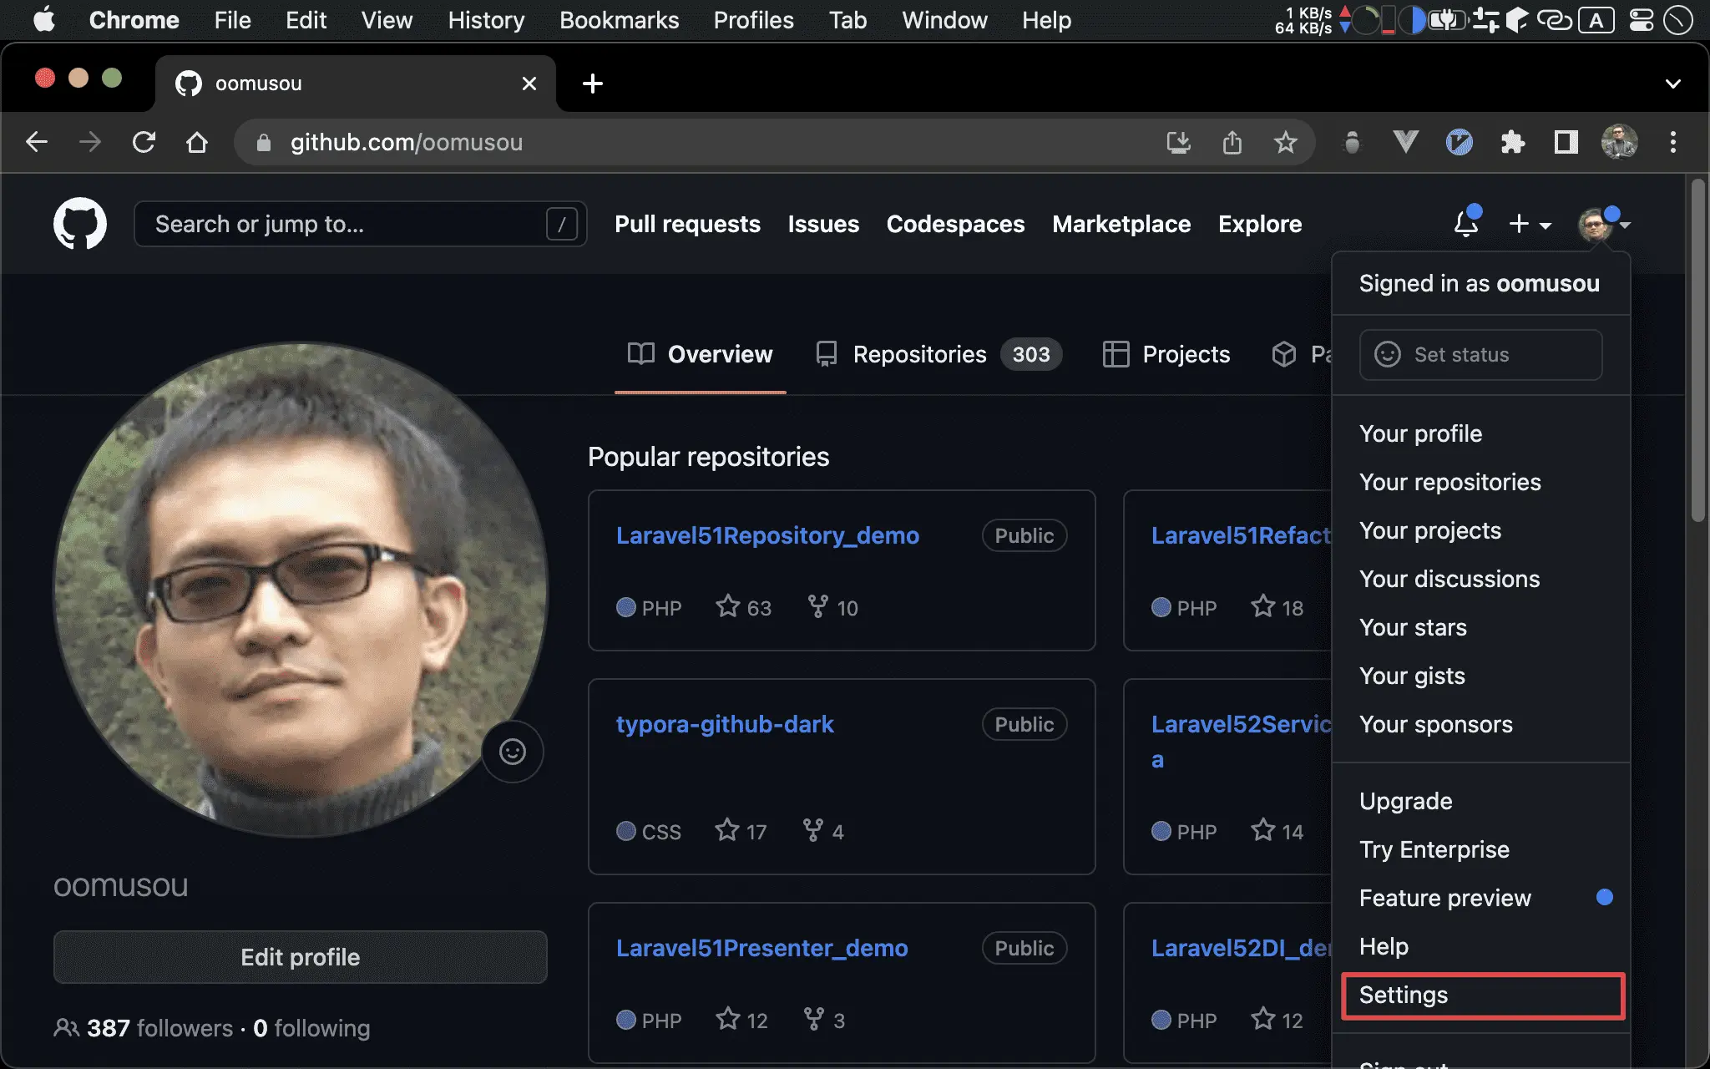The image size is (1710, 1069).
Task: Click the share icon in address bar
Action: (1232, 142)
